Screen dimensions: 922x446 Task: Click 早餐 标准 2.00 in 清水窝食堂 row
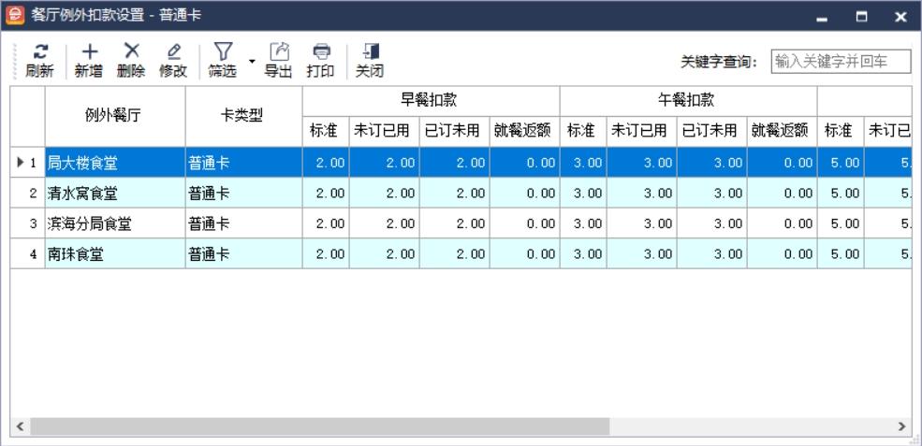[326, 194]
